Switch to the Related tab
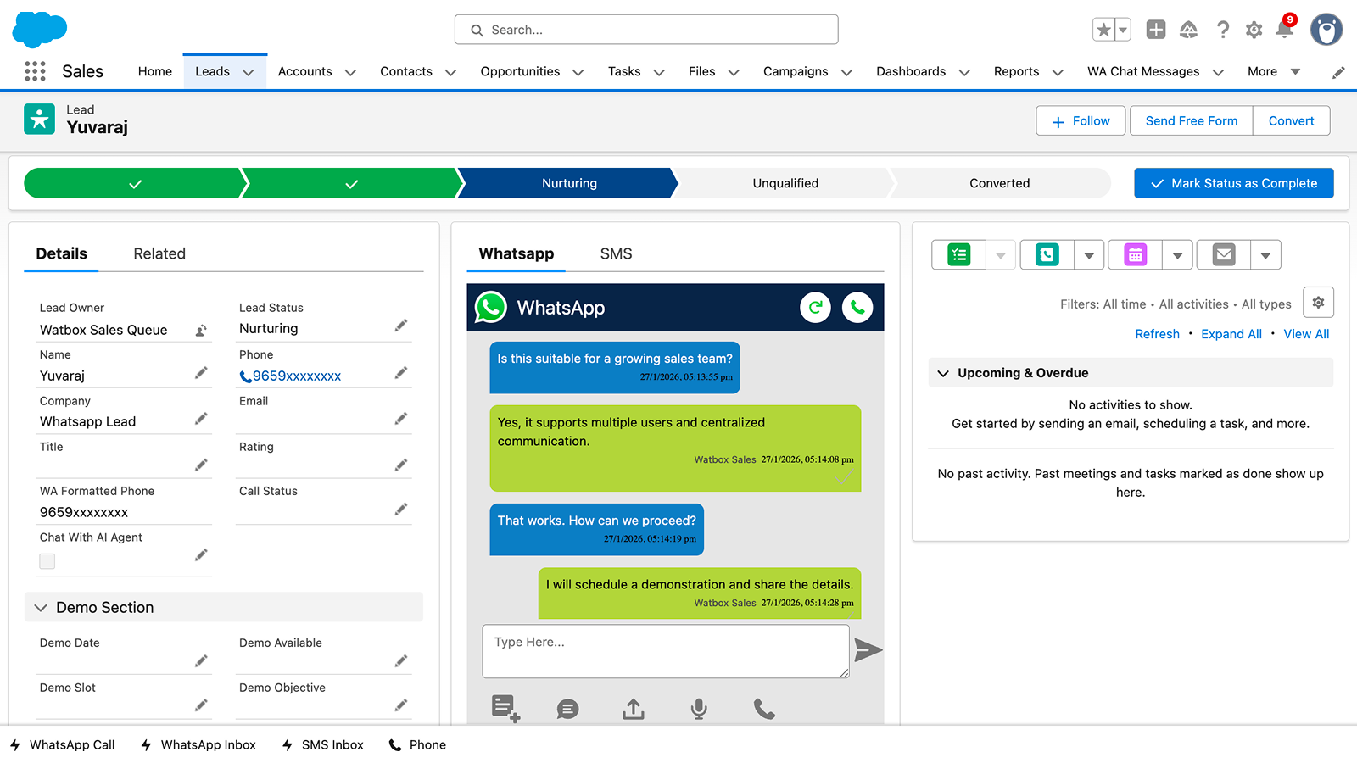The height and width of the screenshot is (763, 1357). pos(159,253)
